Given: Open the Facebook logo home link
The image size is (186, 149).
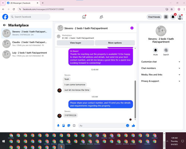Looking at the screenshot, I should coord(5,17).
